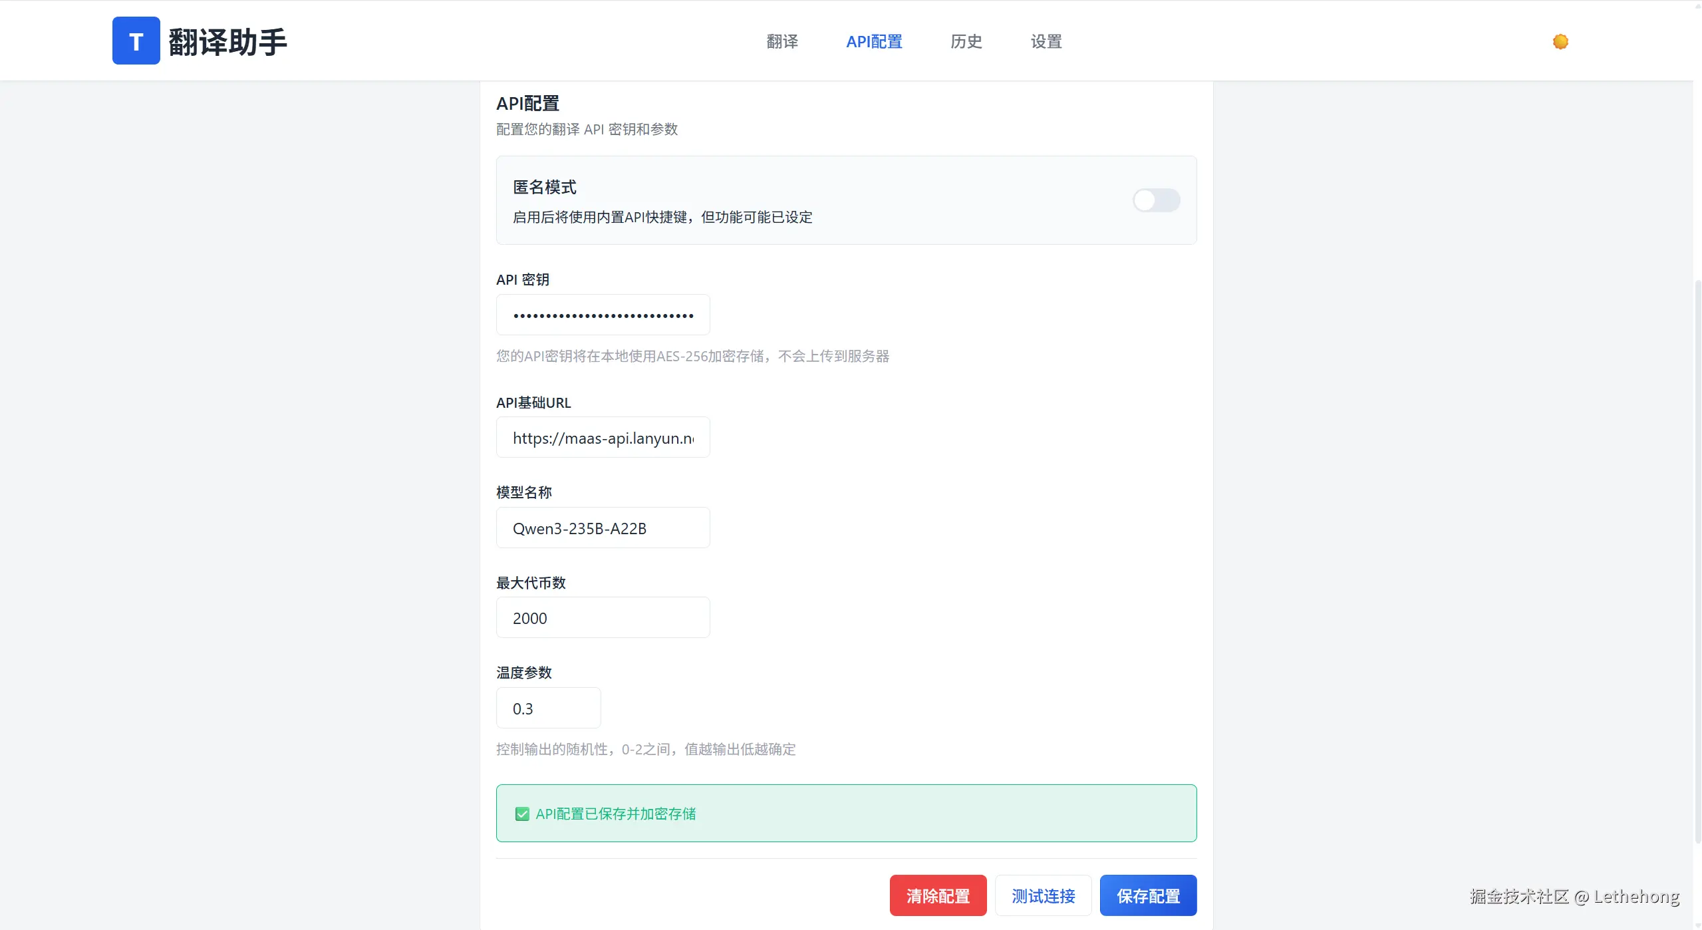Click the API基础URL input field
The image size is (1702, 930).
(x=603, y=438)
